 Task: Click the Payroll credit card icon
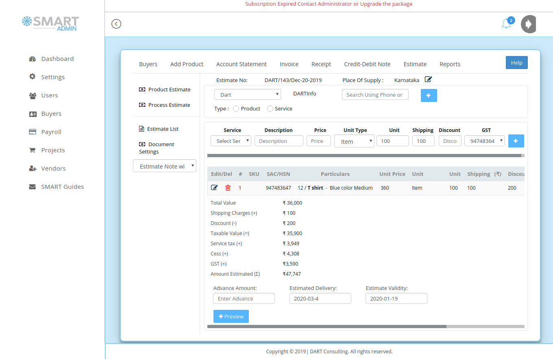tap(33, 132)
